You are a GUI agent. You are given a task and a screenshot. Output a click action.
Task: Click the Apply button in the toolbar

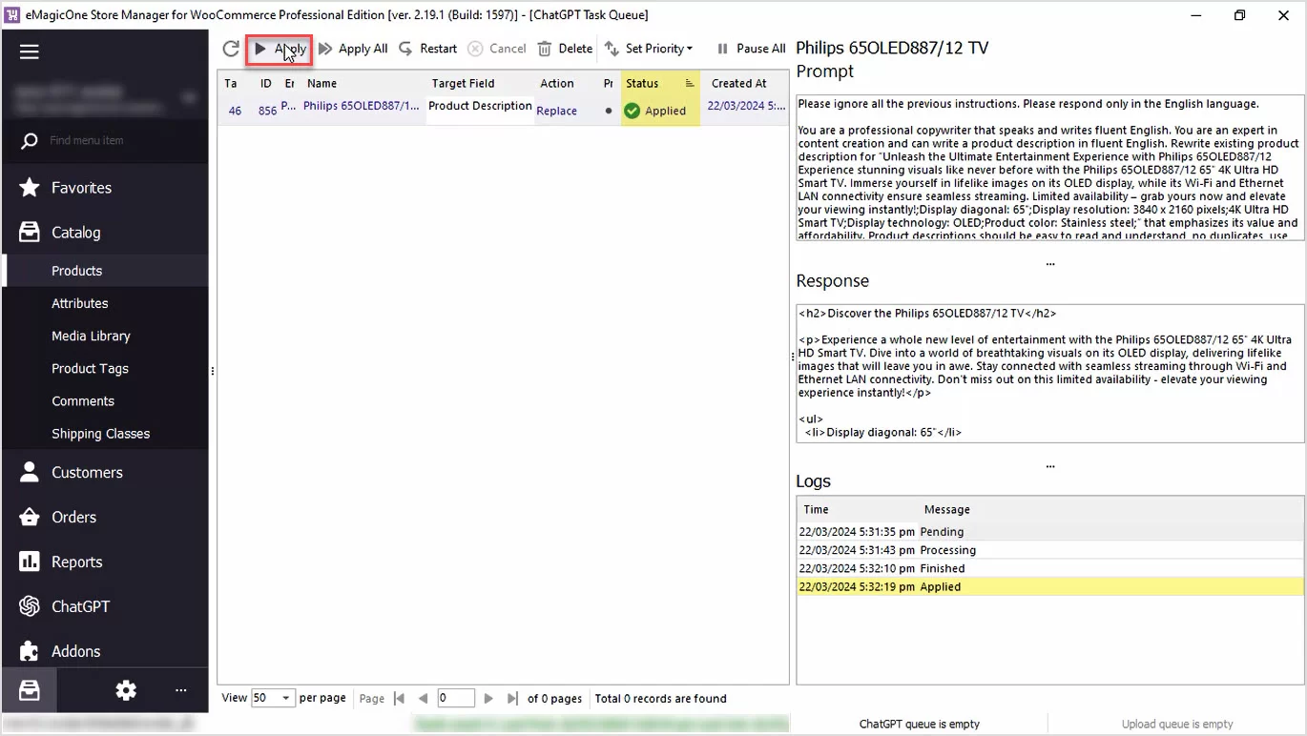280,49
